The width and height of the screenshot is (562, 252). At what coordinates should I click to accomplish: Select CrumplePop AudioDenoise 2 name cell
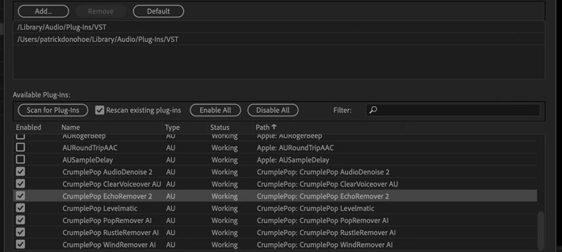(107, 172)
